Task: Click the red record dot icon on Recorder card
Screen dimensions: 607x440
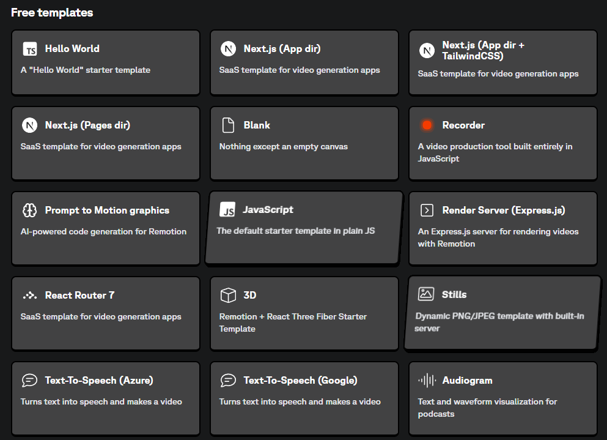Action: coord(427,125)
